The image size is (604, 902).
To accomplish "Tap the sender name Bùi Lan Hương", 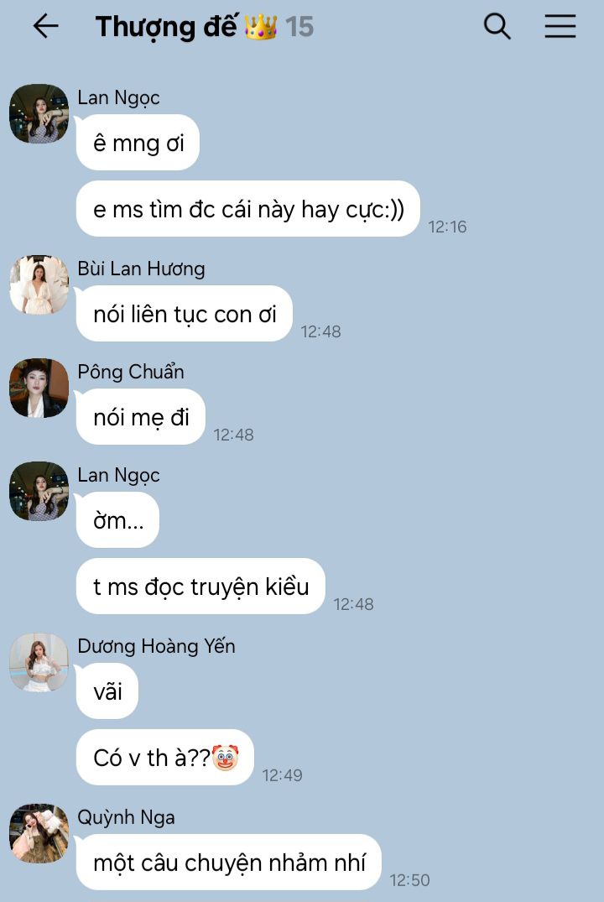I will tap(142, 269).
